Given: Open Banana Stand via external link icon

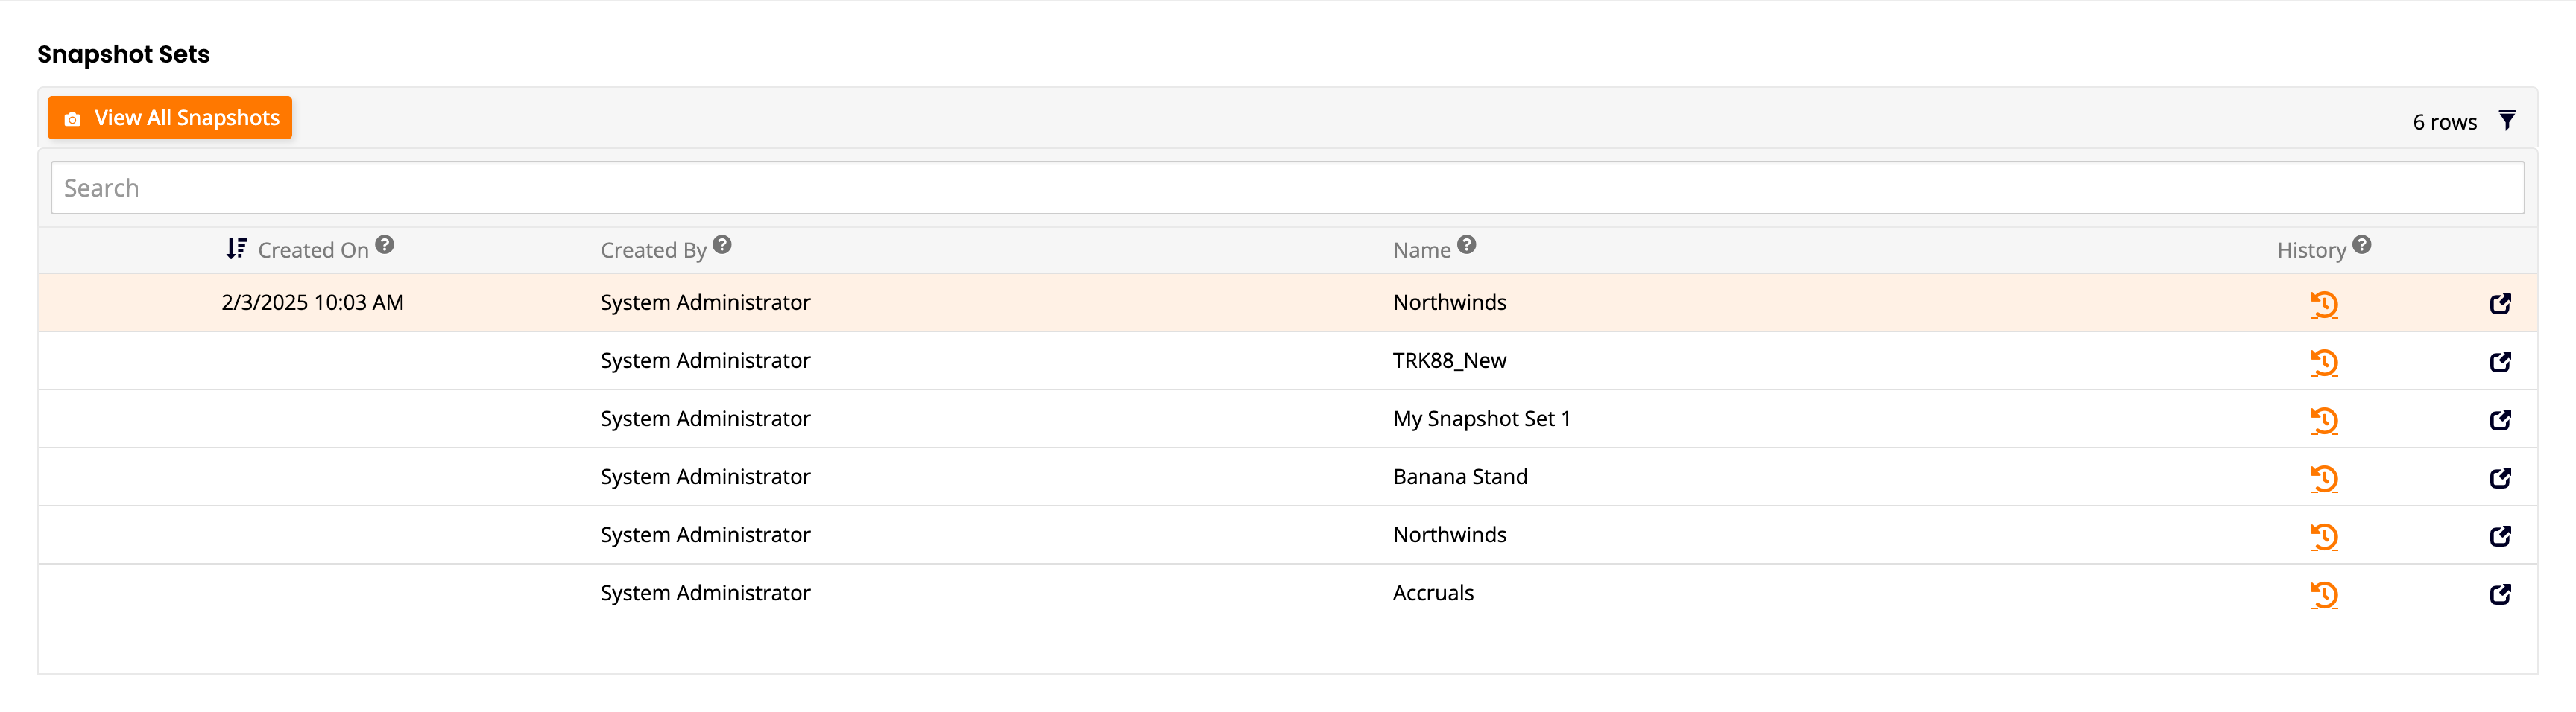Looking at the screenshot, I should click(x=2499, y=477).
